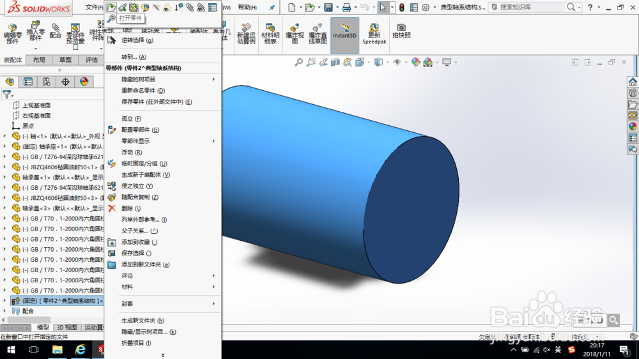Open Custom Properties icon in task pane
Image resolution: width=639 pixels, height=359 pixels.
click(x=633, y=138)
